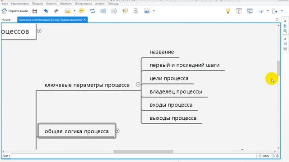Start brainstorming mode via light bulb
Screen dimensions: 289x162
[228, 11]
